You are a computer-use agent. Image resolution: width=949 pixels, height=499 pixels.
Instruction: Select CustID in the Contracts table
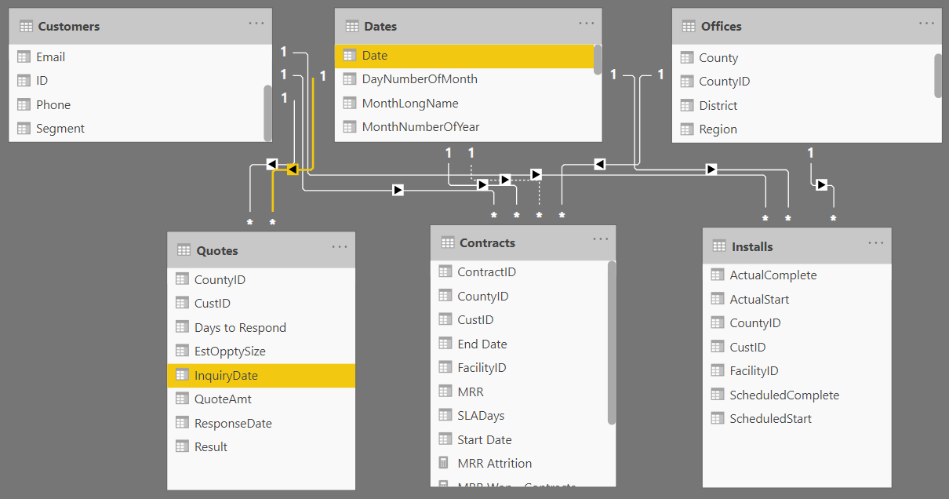tap(519, 319)
